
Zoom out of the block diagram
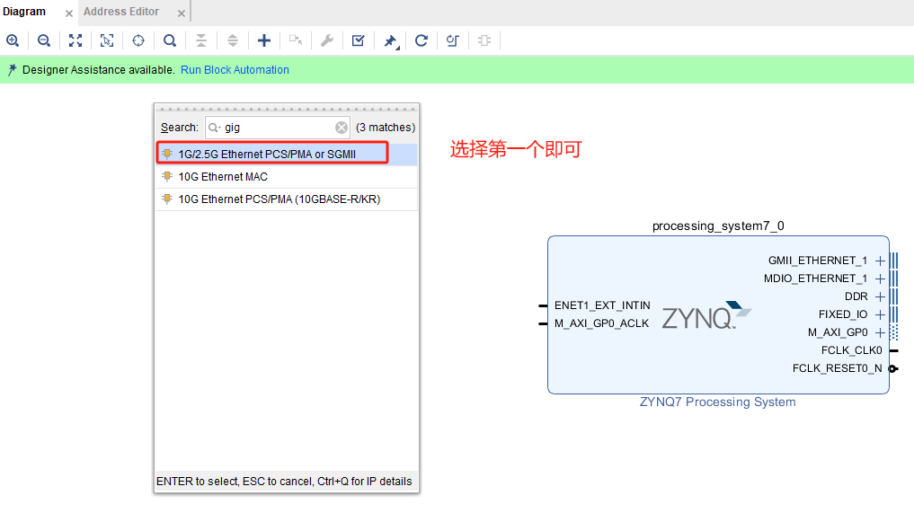(44, 40)
